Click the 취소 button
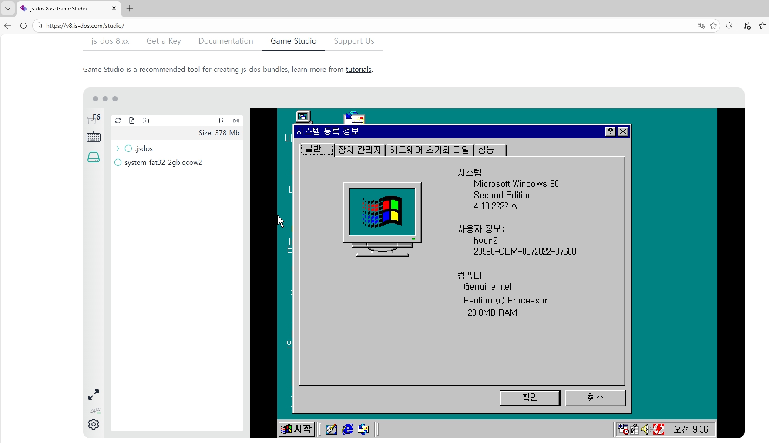Screen dimensions: 769x443 (x=595, y=397)
